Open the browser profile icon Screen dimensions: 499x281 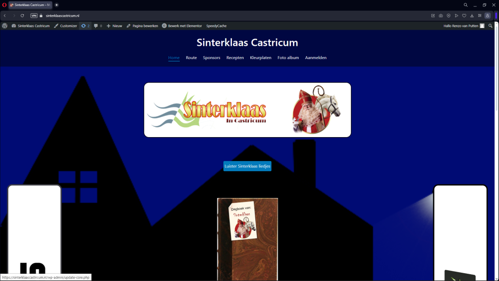tap(487, 15)
